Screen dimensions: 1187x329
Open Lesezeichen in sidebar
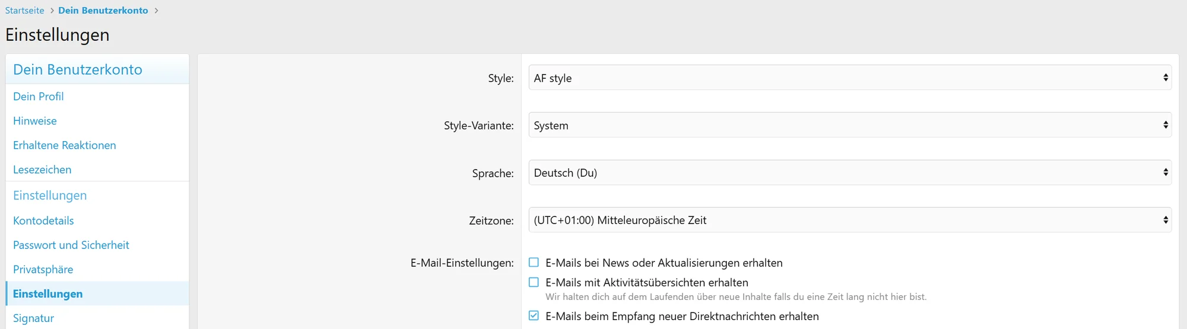click(x=97, y=169)
